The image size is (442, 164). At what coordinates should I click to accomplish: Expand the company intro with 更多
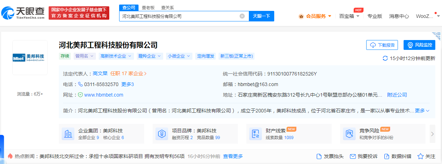pyautogui.click(x=422, y=111)
